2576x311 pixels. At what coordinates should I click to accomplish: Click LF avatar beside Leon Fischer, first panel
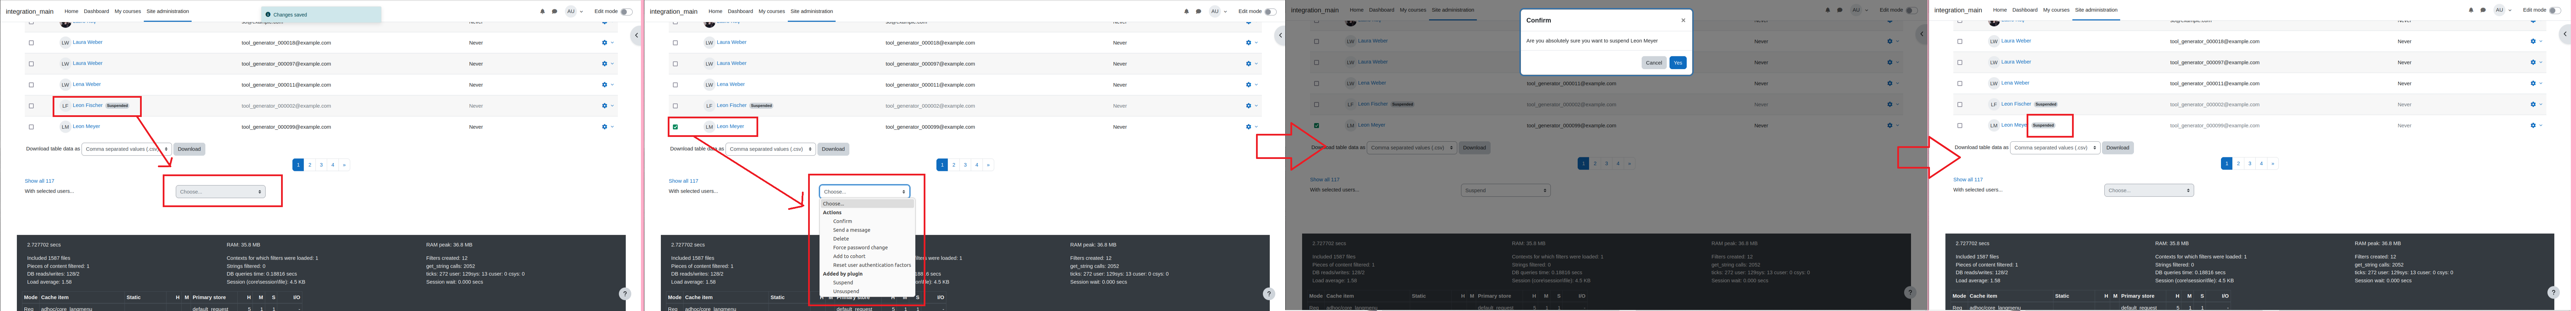tap(65, 106)
